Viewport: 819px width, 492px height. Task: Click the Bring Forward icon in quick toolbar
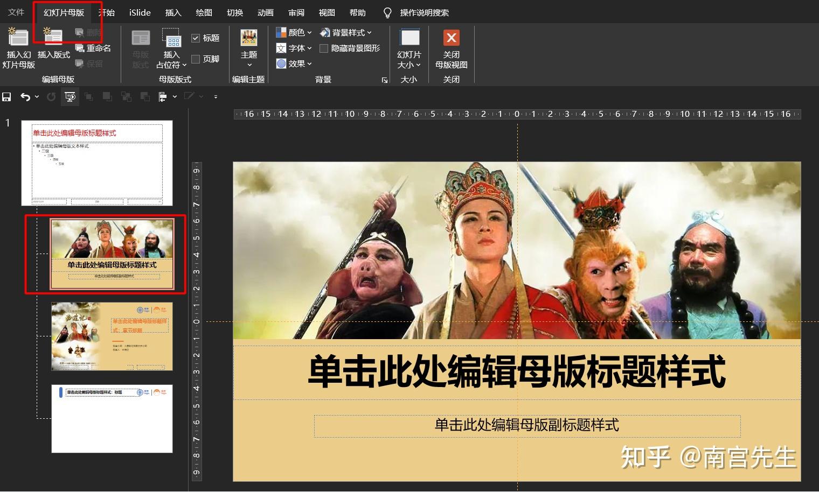[107, 97]
